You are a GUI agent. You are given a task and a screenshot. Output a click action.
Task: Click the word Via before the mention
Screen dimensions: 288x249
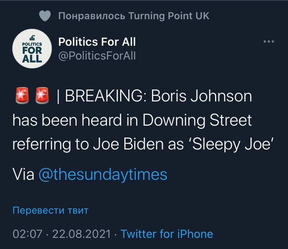pos(23,174)
